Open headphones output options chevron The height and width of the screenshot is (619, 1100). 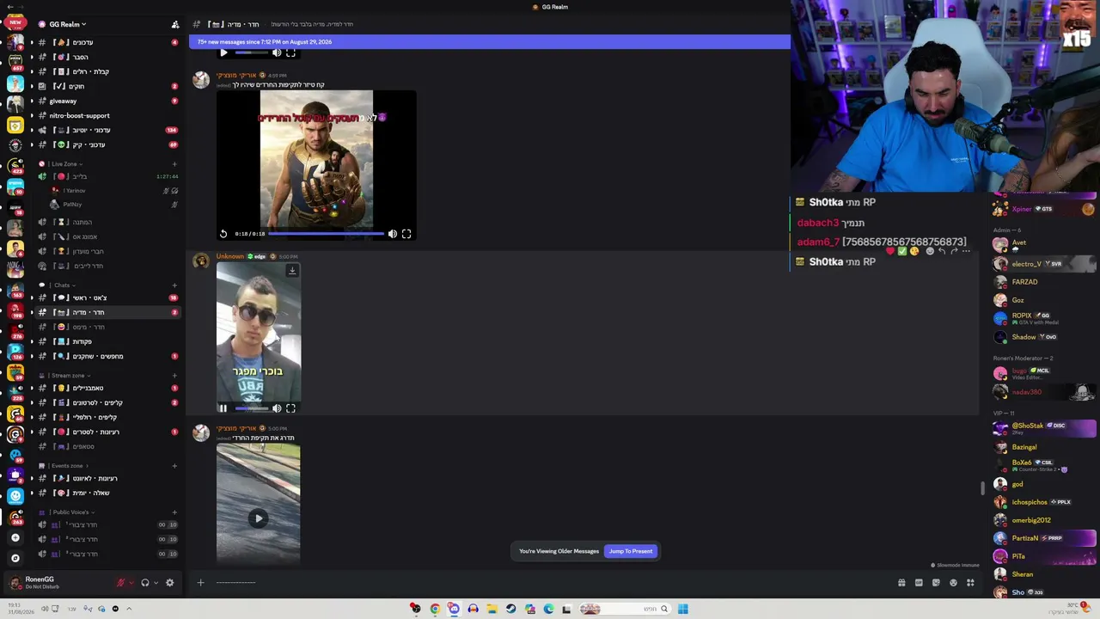click(156, 583)
